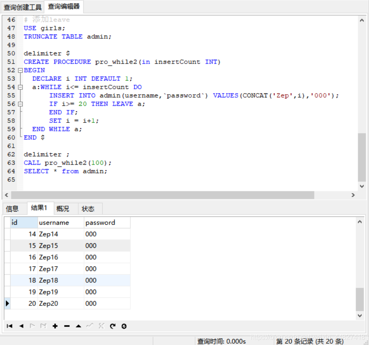Select the Zep18 username cell
369x345 pixels.
pyautogui.click(x=61, y=280)
